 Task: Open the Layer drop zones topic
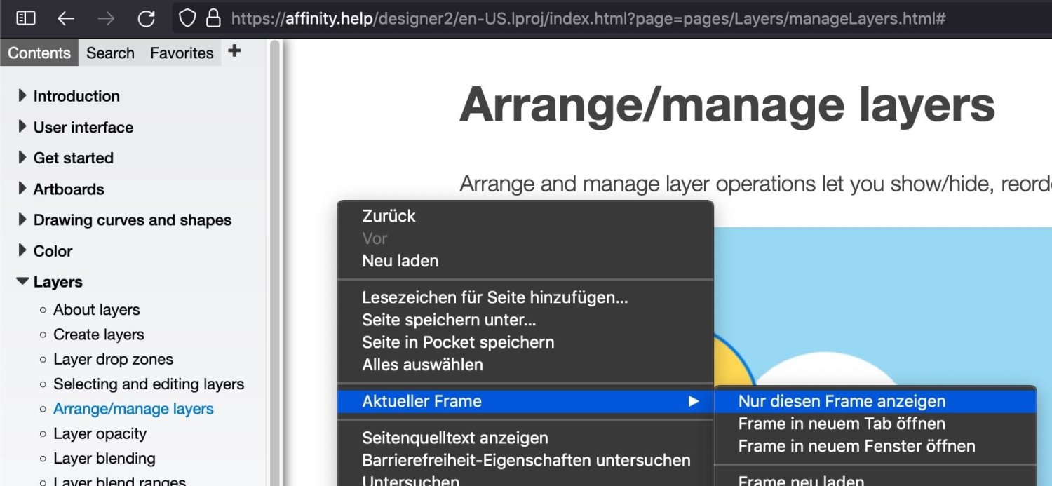[x=113, y=360]
